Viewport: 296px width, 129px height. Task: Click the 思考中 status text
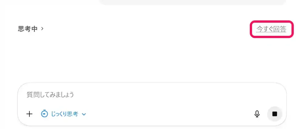[28, 29]
